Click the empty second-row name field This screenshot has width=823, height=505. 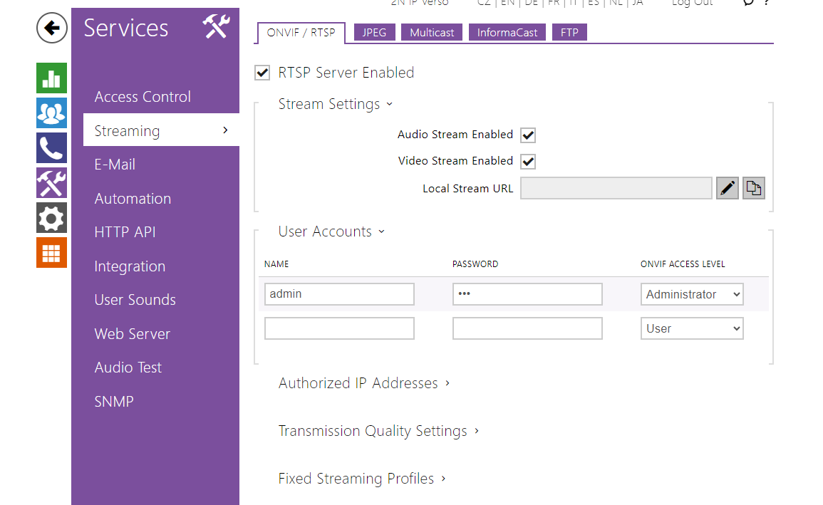pyautogui.click(x=339, y=328)
